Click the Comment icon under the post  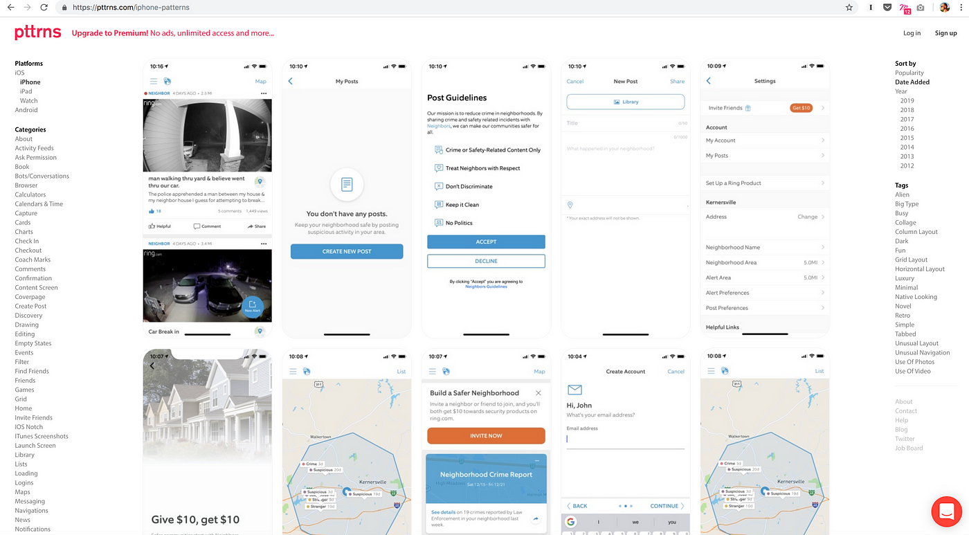pos(197,226)
